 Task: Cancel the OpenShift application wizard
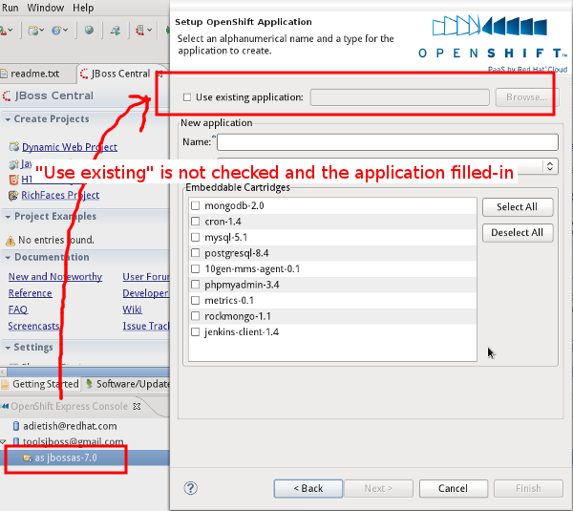tap(453, 488)
